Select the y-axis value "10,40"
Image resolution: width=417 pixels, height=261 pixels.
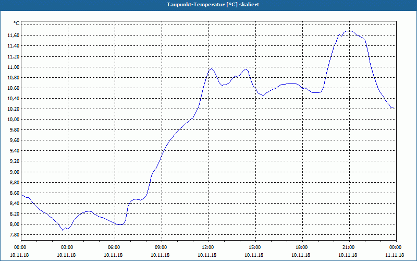14,99
